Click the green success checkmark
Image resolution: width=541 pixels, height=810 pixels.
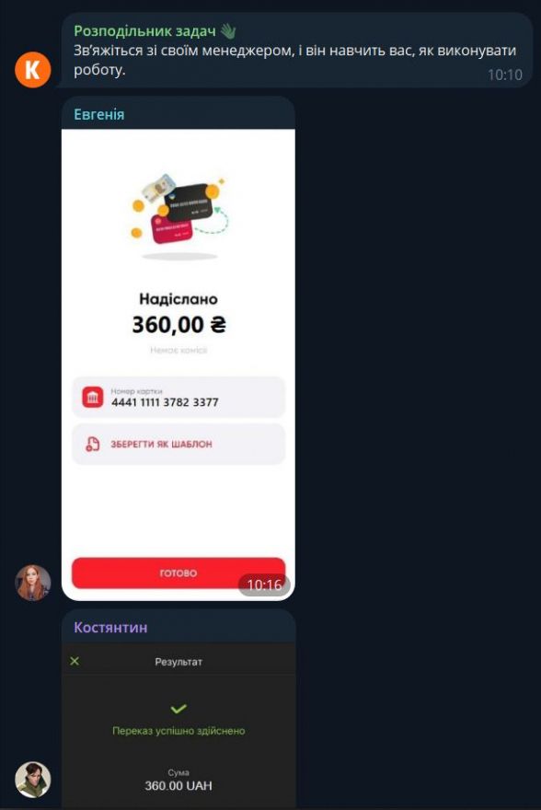(x=178, y=709)
